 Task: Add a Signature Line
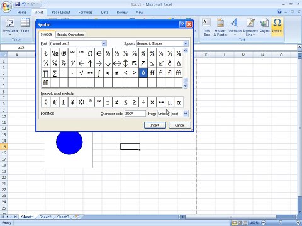tap(250, 27)
